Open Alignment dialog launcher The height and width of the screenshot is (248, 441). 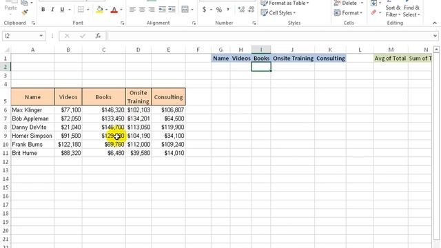(194, 23)
